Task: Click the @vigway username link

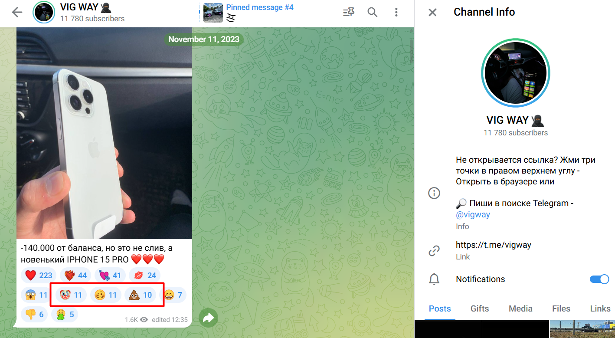Action: click(473, 215)
